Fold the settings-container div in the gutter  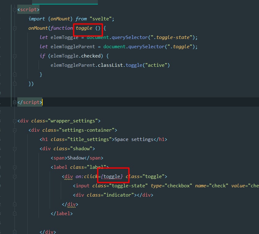(15, 130)
